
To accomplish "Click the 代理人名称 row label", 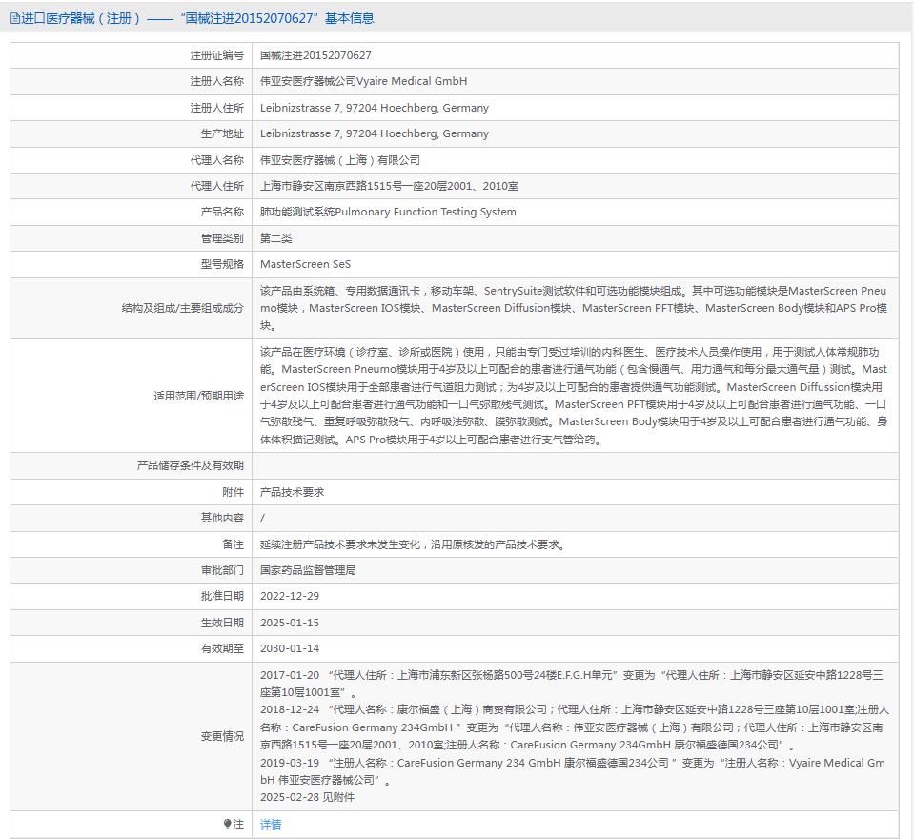I will point(214,159).
